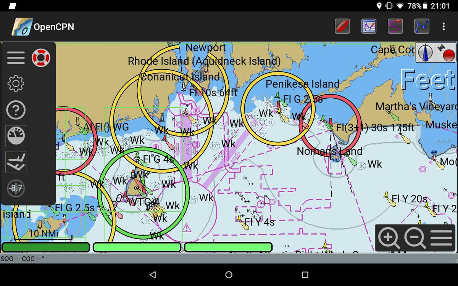458x286 pixels.
Task: Tap the OpenCPN app logo
Action: pos(21,27)
